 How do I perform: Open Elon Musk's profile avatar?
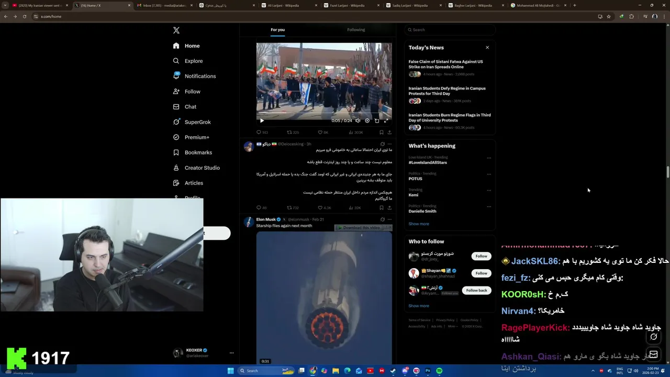pos(249,221)
